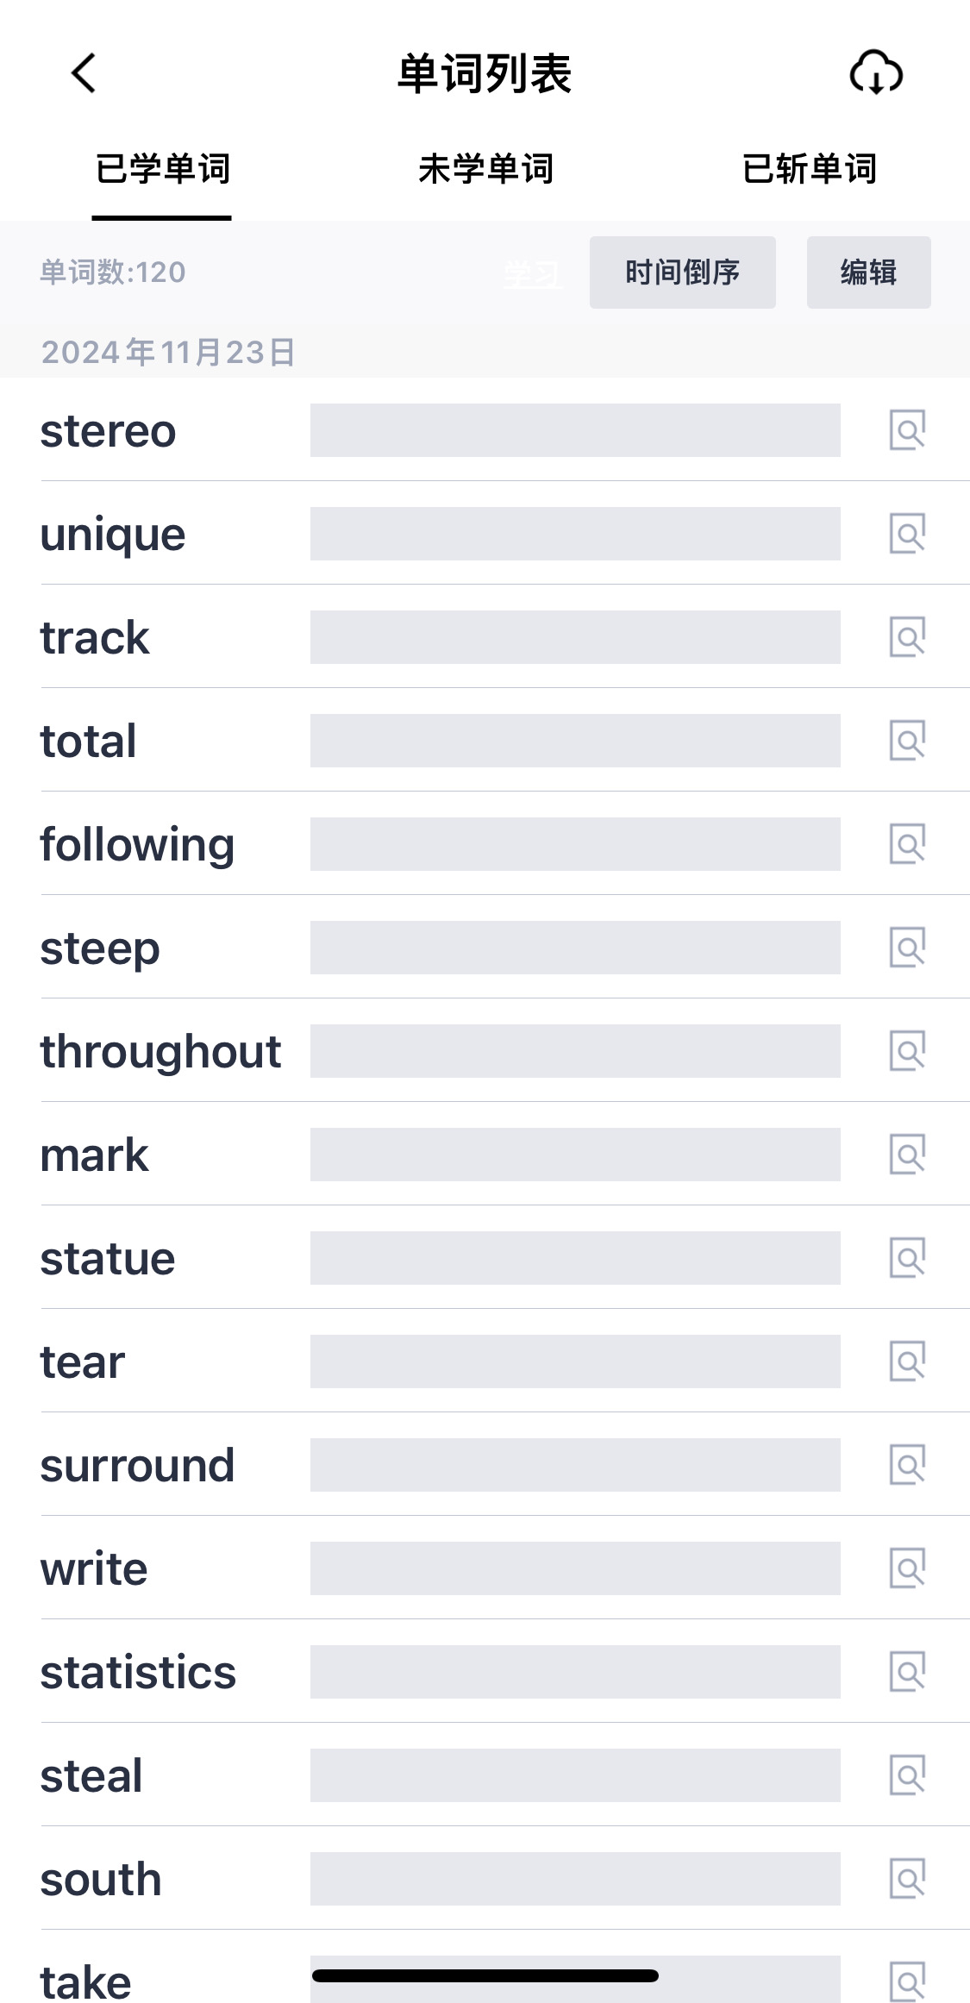Switch to the 未学单词 tab

pyautogui.click(x=485, y=169)
